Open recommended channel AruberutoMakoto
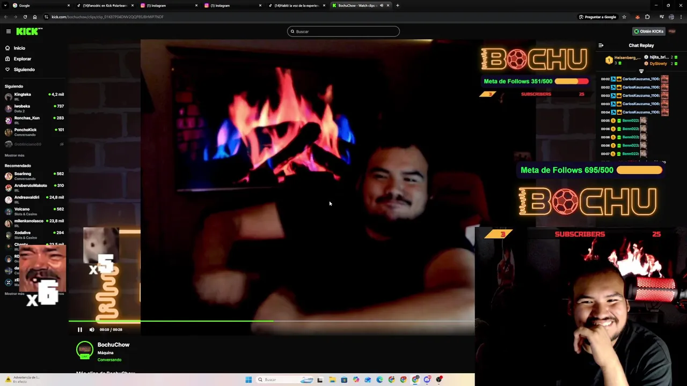687x386 pixels. tap(34, 188)
